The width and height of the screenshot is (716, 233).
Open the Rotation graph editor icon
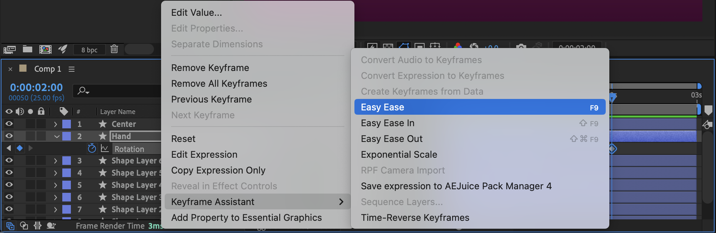(x=105, y=148)
